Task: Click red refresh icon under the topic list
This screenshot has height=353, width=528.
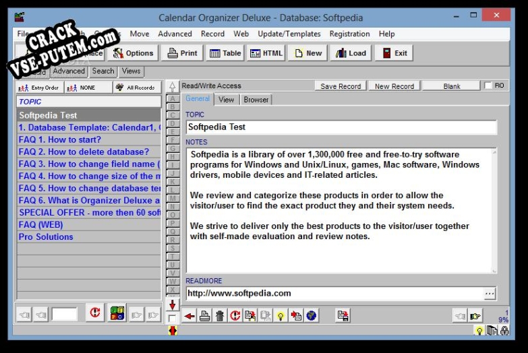Action: tap(95, 313)
